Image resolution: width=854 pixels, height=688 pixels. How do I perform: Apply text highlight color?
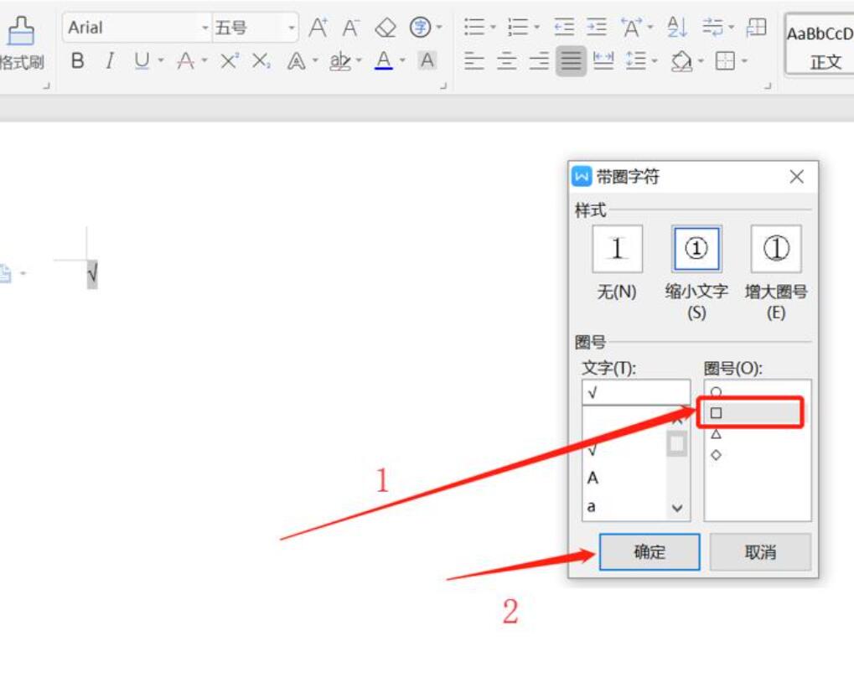click(340, 60)
